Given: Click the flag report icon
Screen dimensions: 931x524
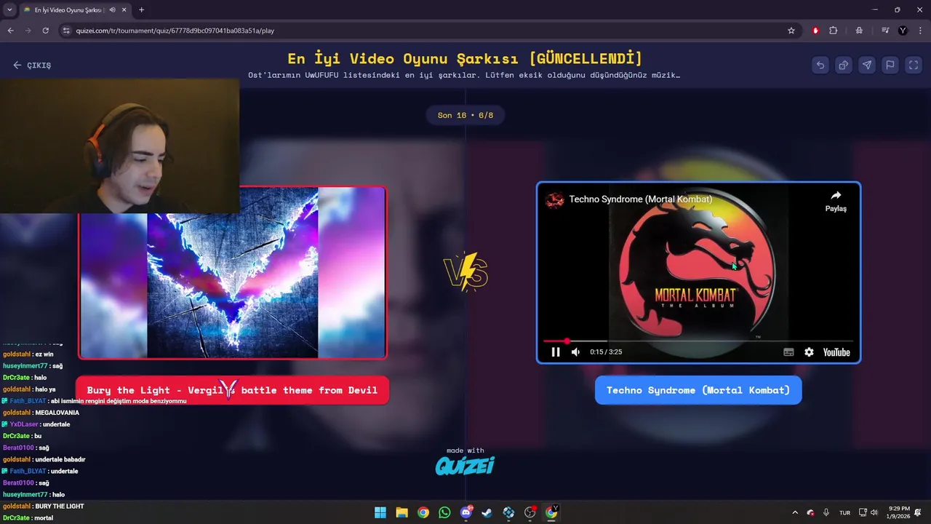Looking at the screenshot, I should coord(890,65).
